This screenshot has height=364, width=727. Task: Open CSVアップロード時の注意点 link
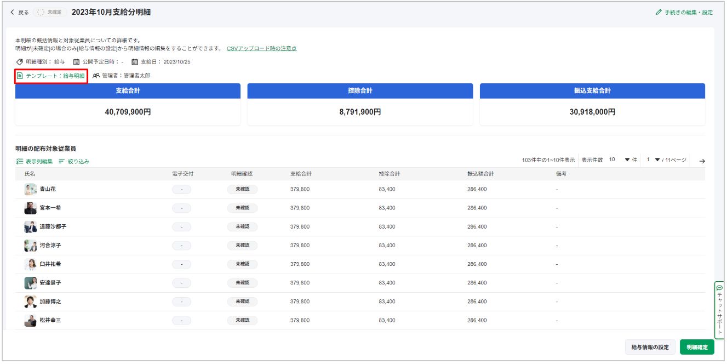coord(261,48)
